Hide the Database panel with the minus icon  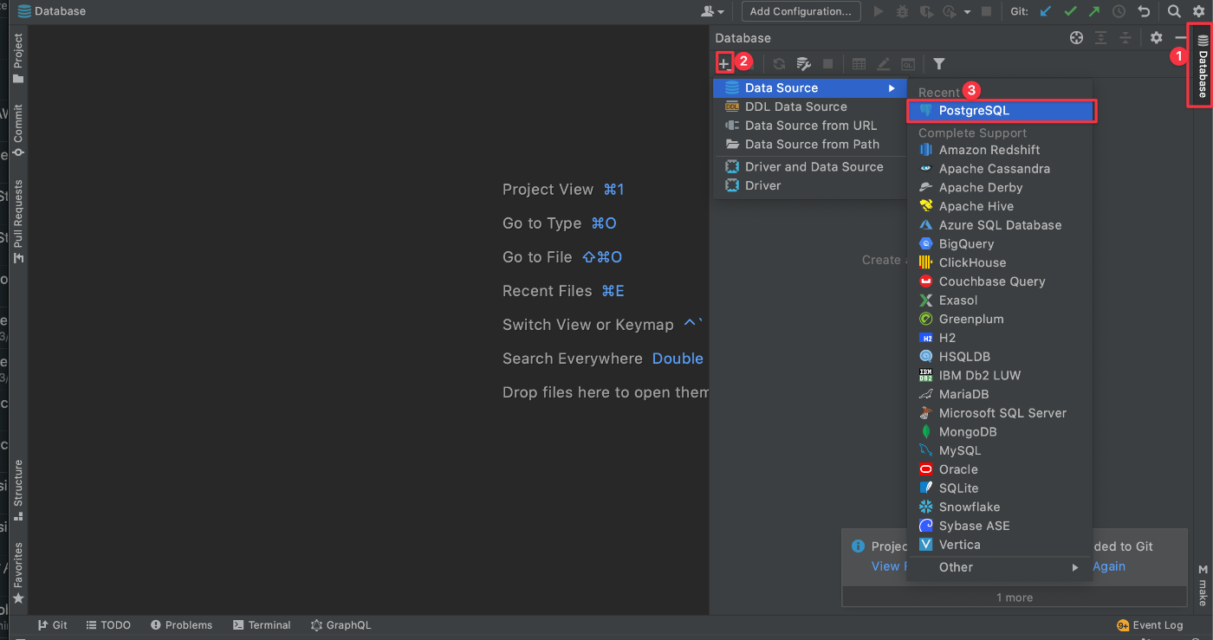pyautogui.click(x=1180, y=37)
